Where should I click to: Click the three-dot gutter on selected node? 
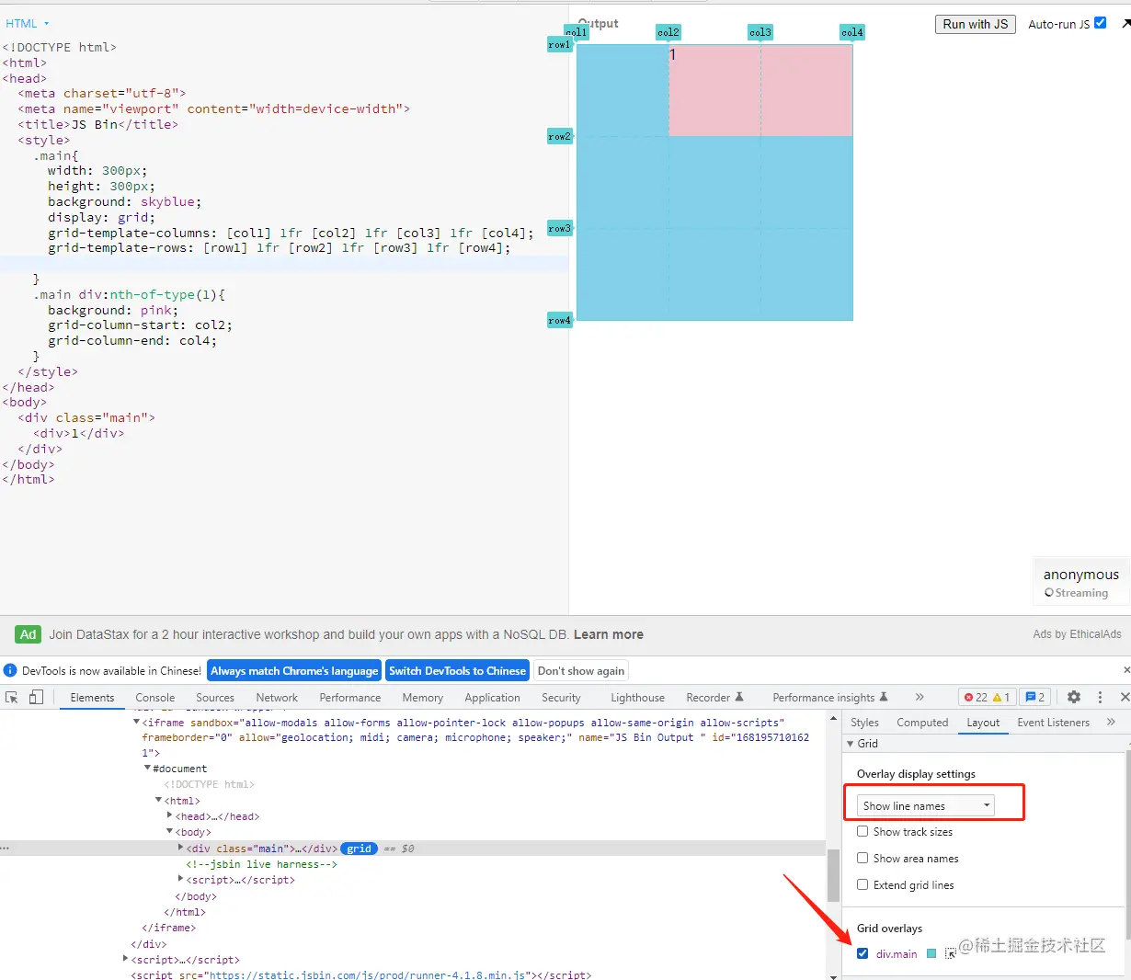6,849
